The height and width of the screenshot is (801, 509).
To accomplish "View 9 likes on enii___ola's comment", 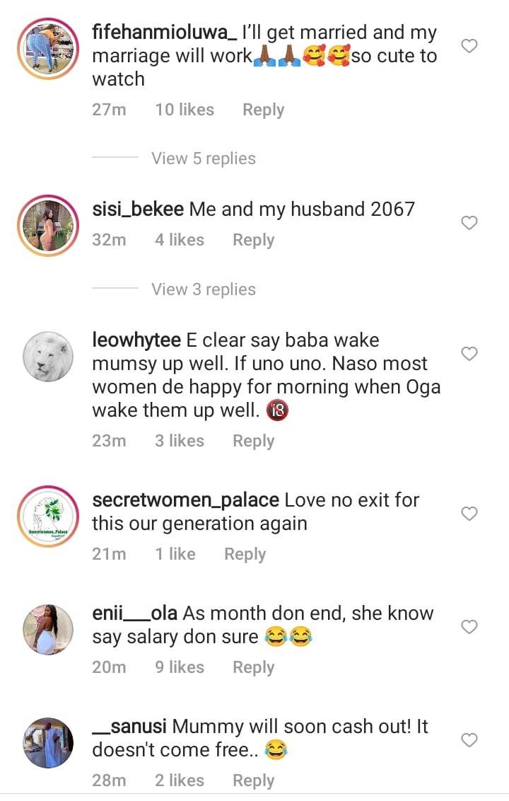I will [180, 667].
